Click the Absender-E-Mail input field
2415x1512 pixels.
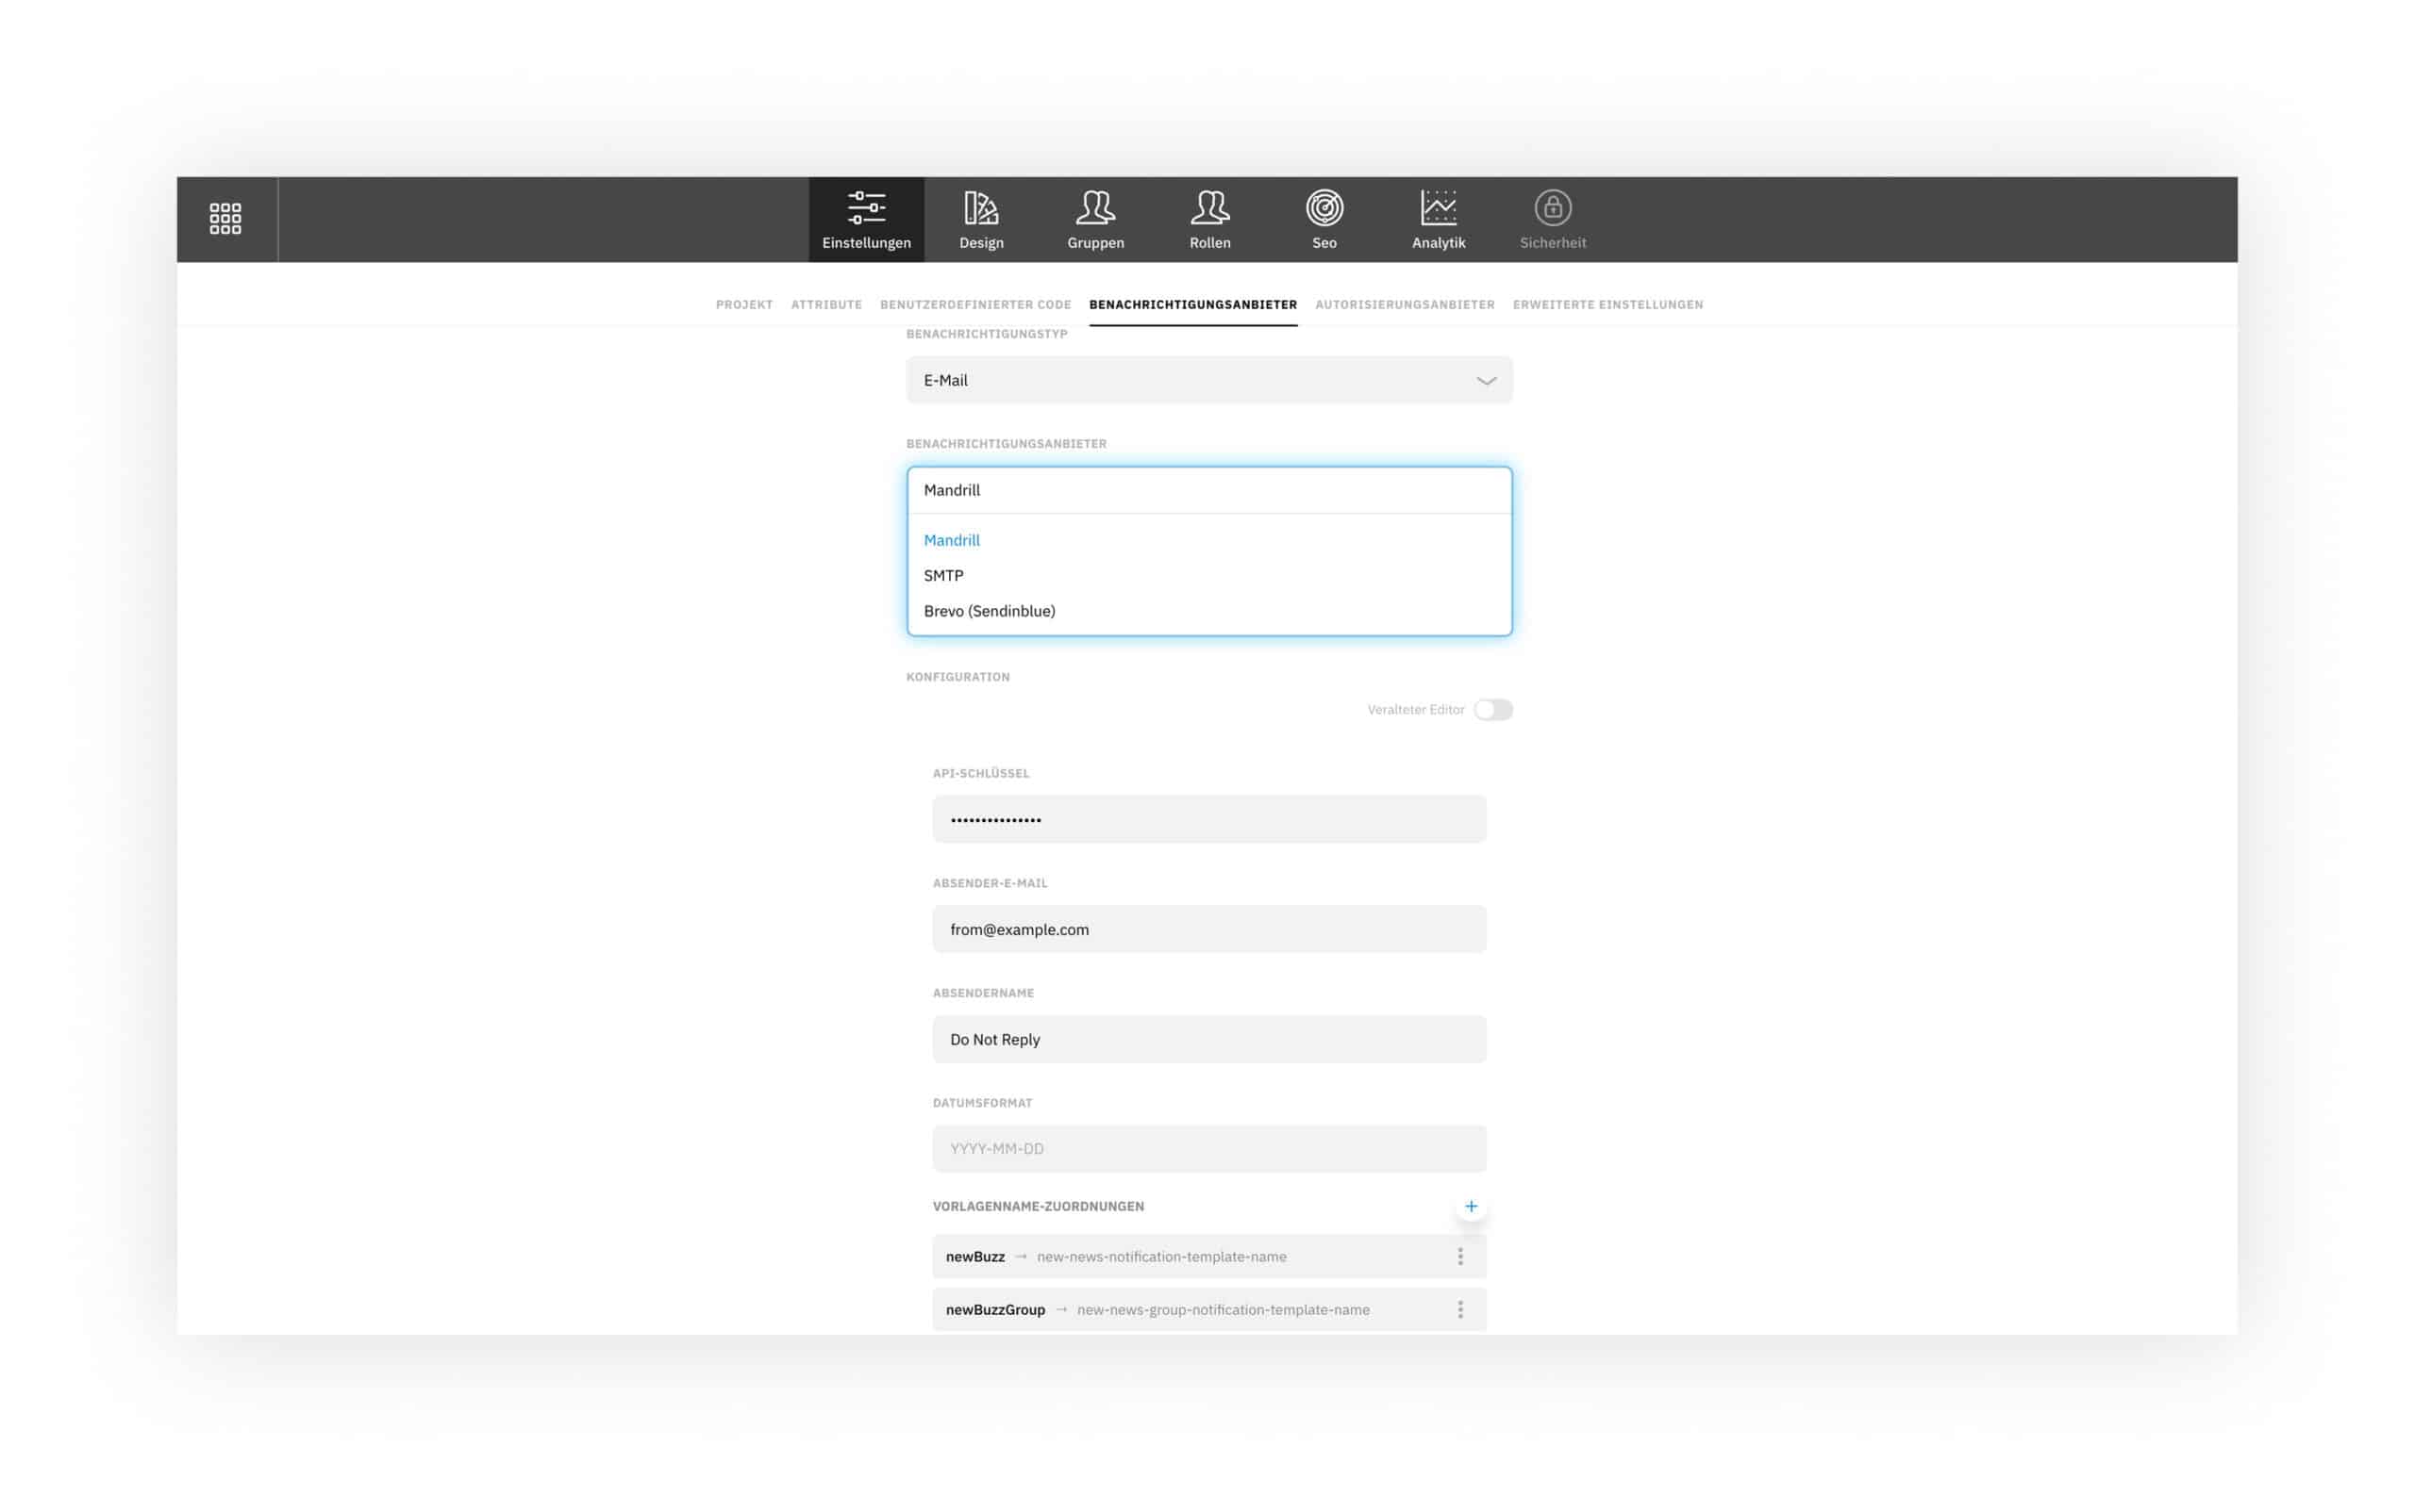(1208, 929)
